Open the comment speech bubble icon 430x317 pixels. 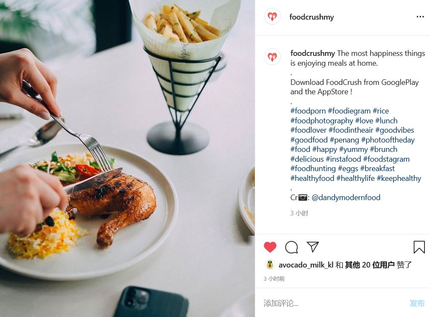coord(291,247)
